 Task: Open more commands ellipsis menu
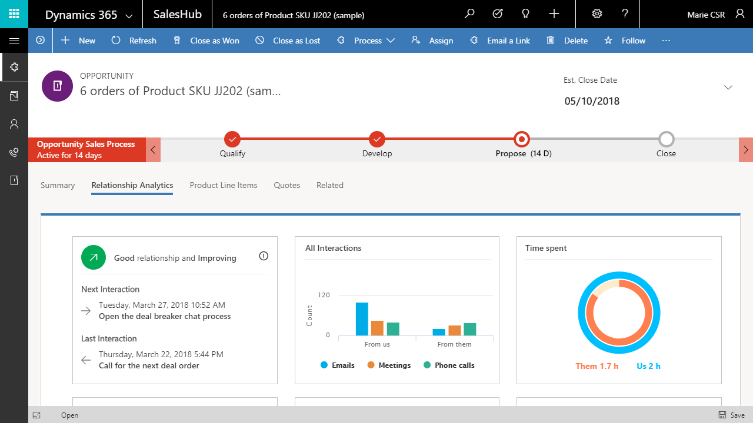point(666,41)
